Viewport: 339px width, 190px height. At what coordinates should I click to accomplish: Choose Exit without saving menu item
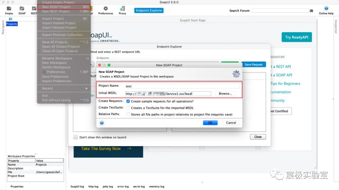point(64,100)
